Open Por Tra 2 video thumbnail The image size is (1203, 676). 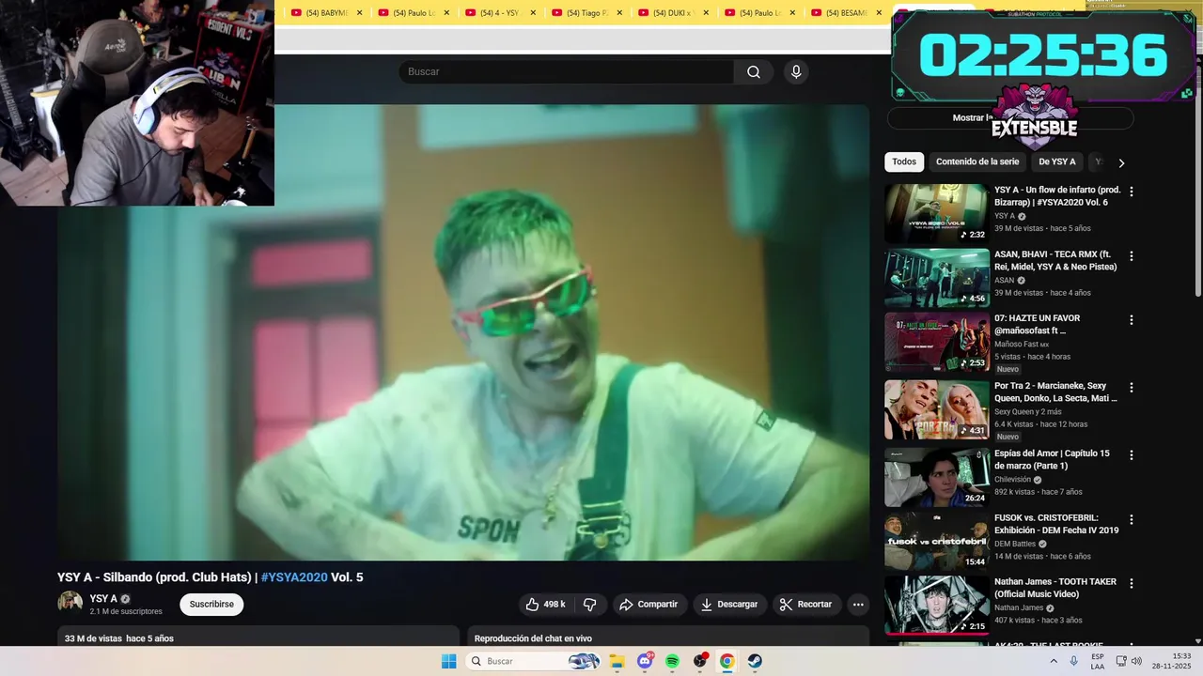[x=937, y=409]
